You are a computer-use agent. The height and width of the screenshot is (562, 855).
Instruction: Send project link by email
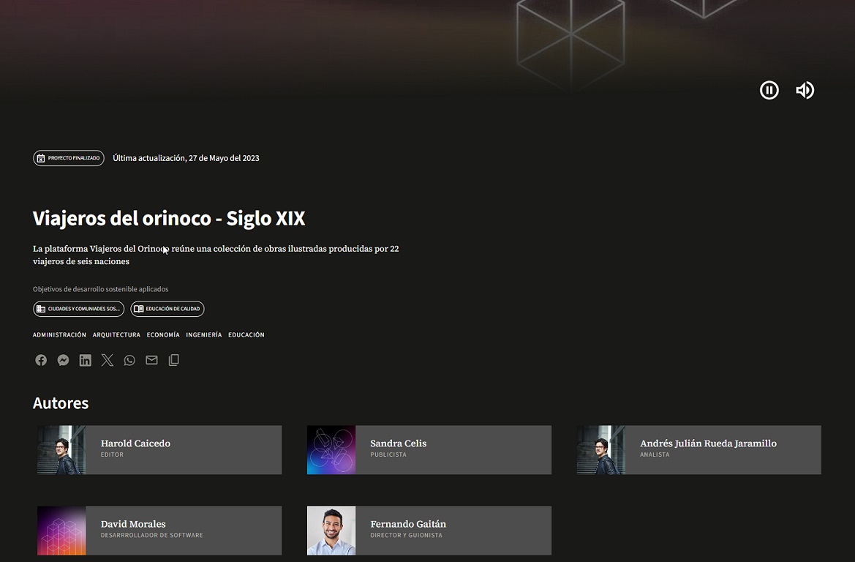151,360
